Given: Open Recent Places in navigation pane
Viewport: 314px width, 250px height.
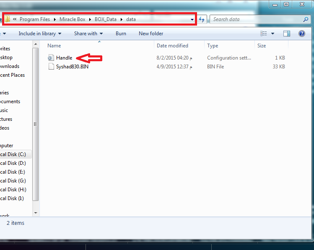Looking at the screenshot, I should tap(13, 75).
